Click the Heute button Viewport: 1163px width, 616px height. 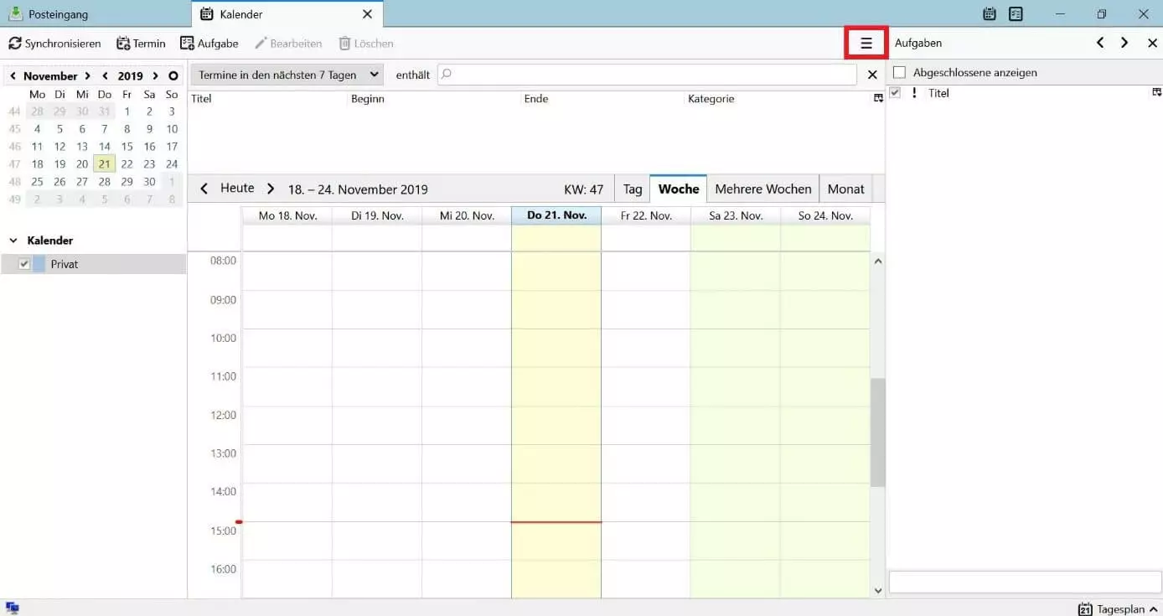coord(237,189)
